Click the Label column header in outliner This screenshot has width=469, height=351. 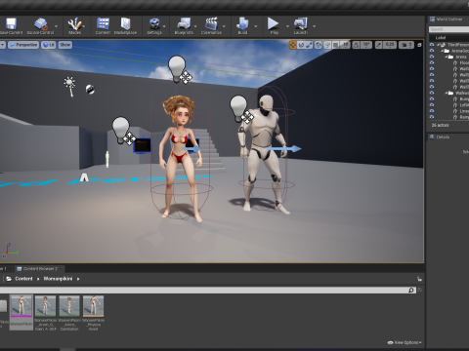(x=441, y=38)
